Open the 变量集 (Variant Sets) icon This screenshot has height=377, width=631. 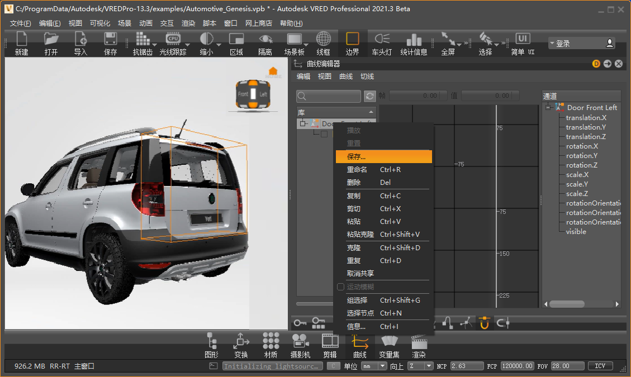[x=389, y=345]
